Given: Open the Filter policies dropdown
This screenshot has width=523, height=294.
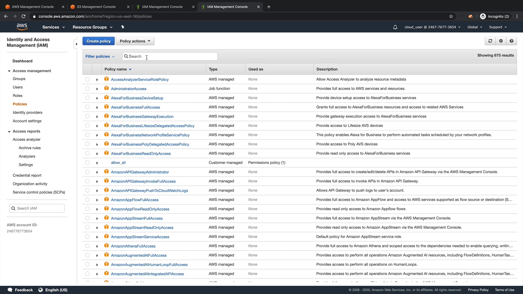Looking at the screenshot, I should [x=100, y=56].
